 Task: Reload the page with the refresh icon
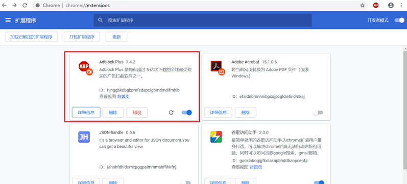[25, 5]
